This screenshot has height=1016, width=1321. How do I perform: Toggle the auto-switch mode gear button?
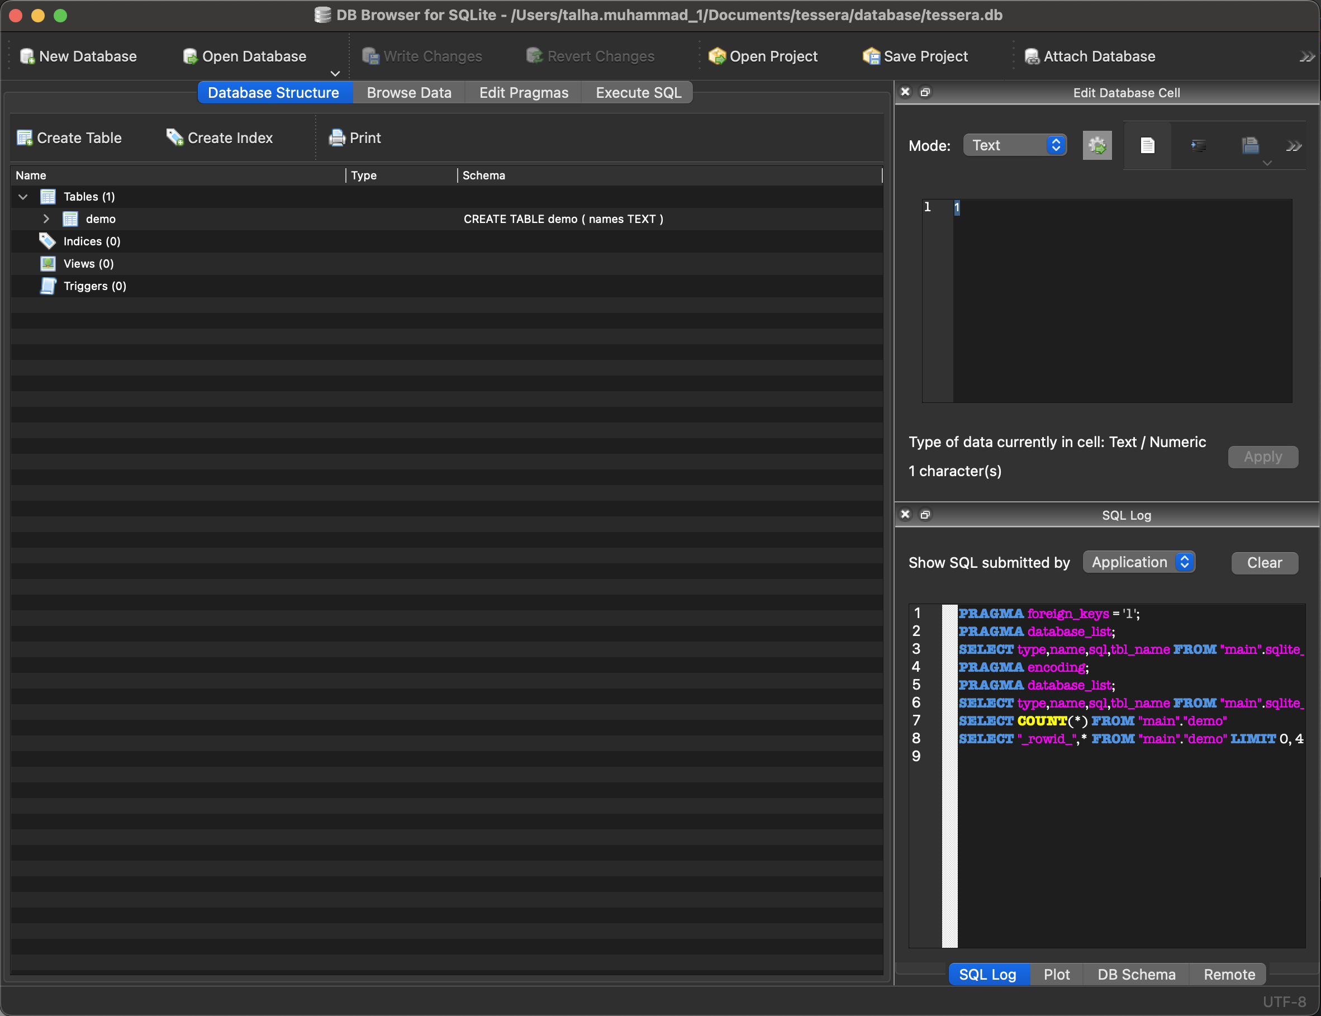click(1097, 146)
